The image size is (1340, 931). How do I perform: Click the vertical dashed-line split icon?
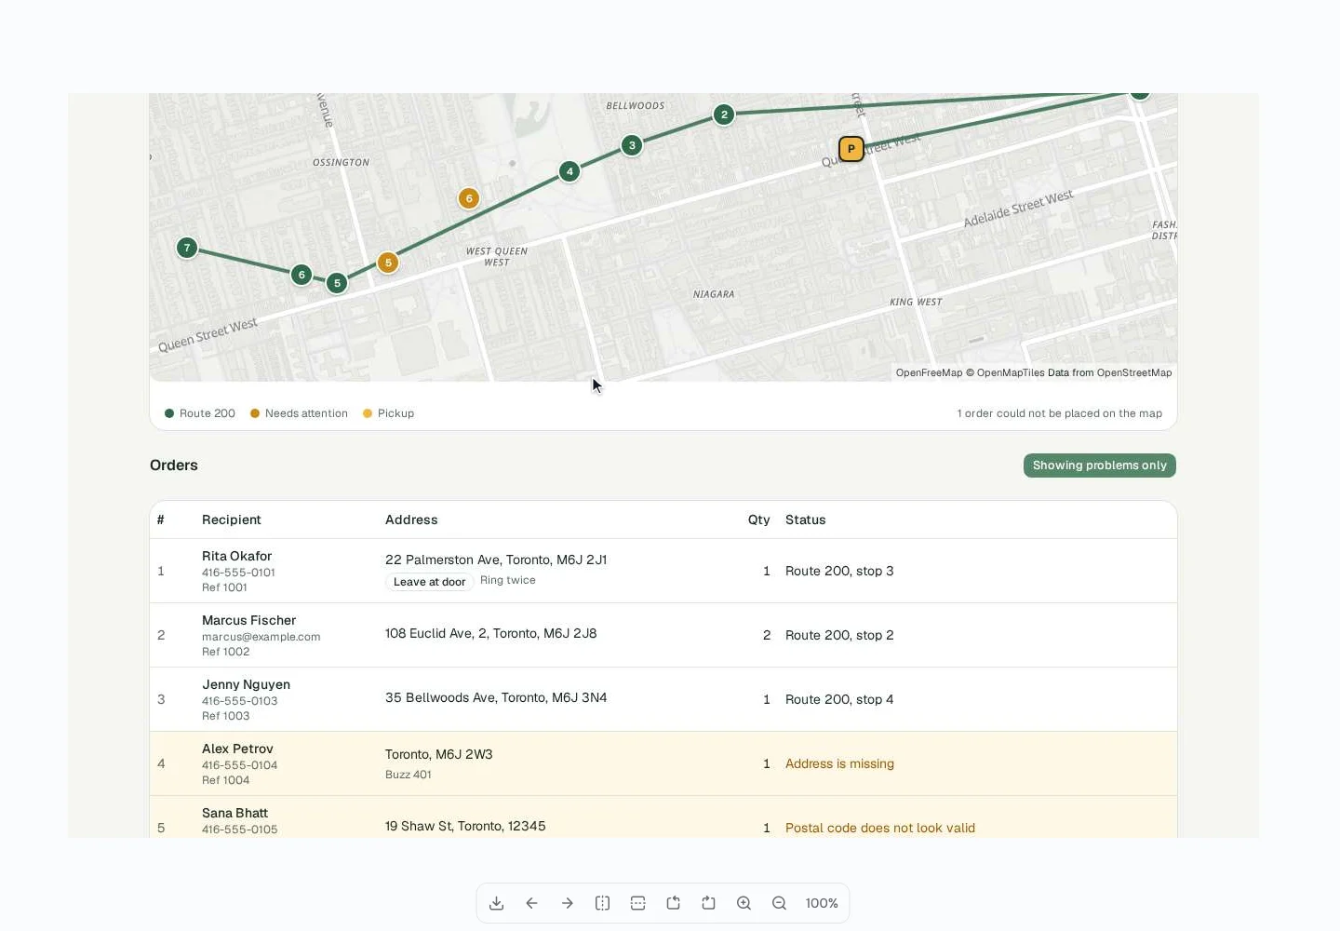click(x=603, y=903)
